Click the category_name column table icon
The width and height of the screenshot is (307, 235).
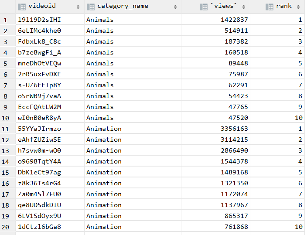tap(91, 7)
